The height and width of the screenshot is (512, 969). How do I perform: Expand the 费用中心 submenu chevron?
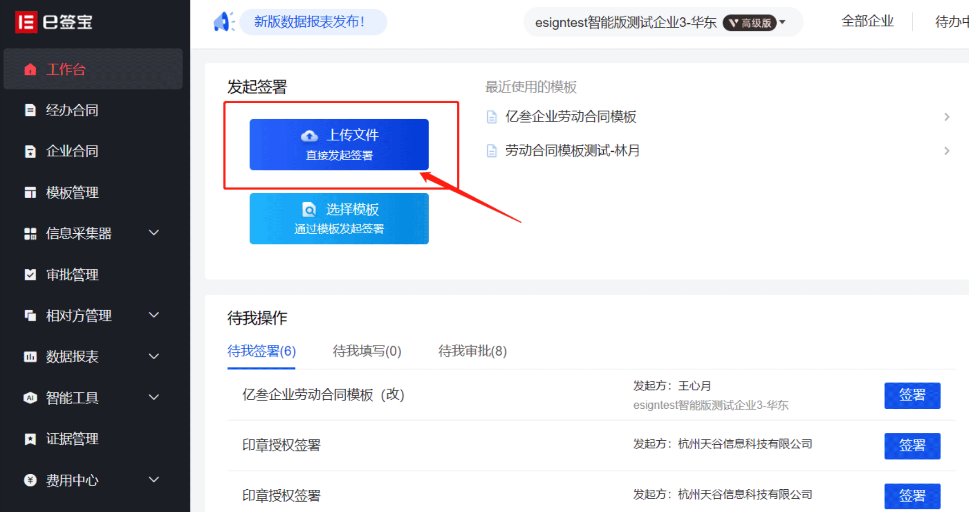point(154,479)
